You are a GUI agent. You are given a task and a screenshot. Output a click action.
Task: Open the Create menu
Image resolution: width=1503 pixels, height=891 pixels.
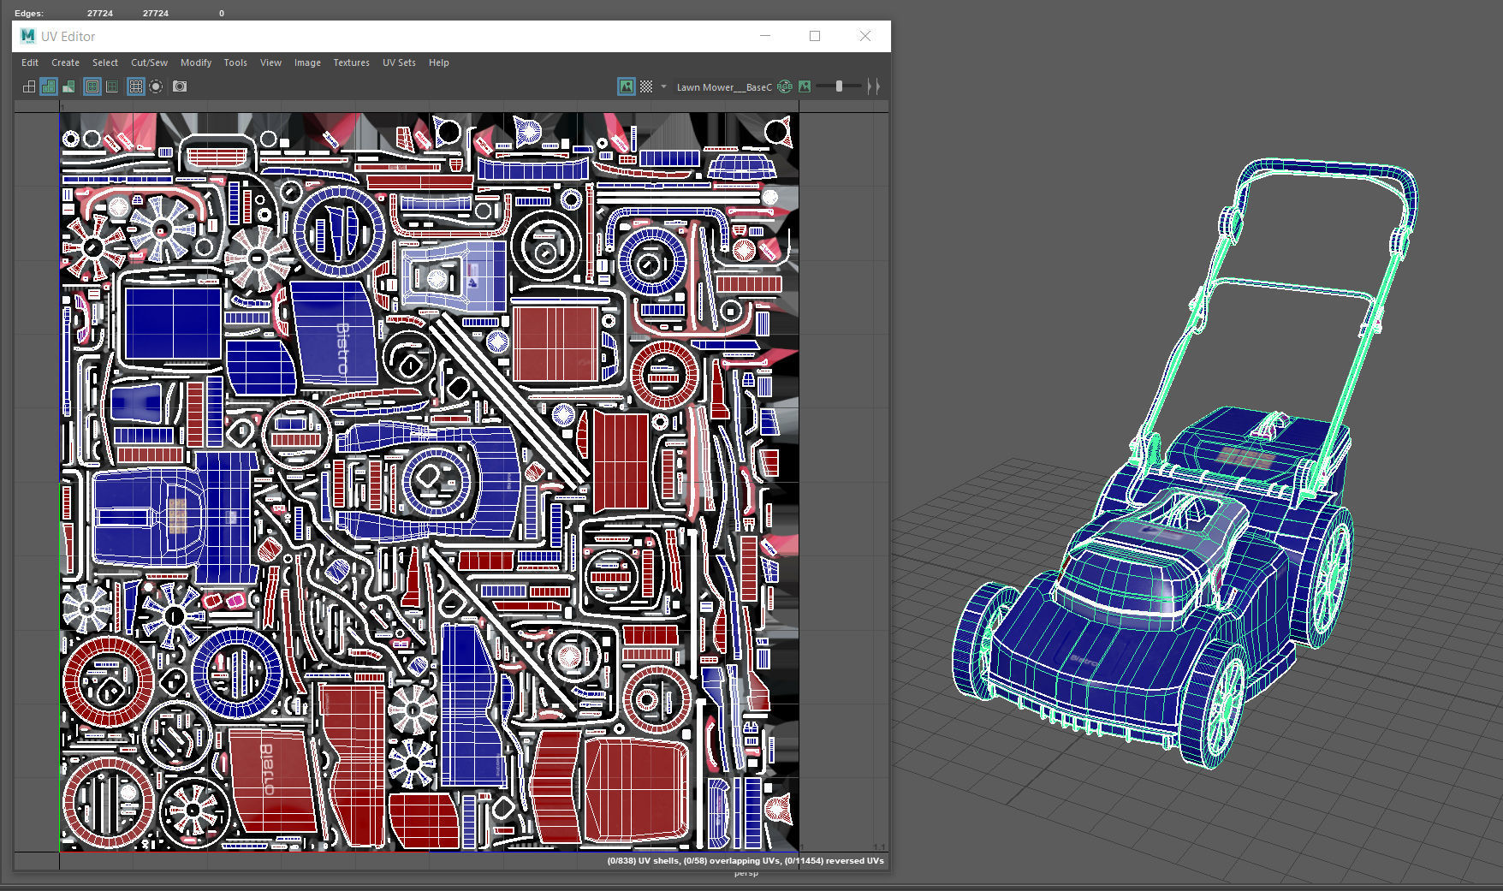[x=65, y=62]
